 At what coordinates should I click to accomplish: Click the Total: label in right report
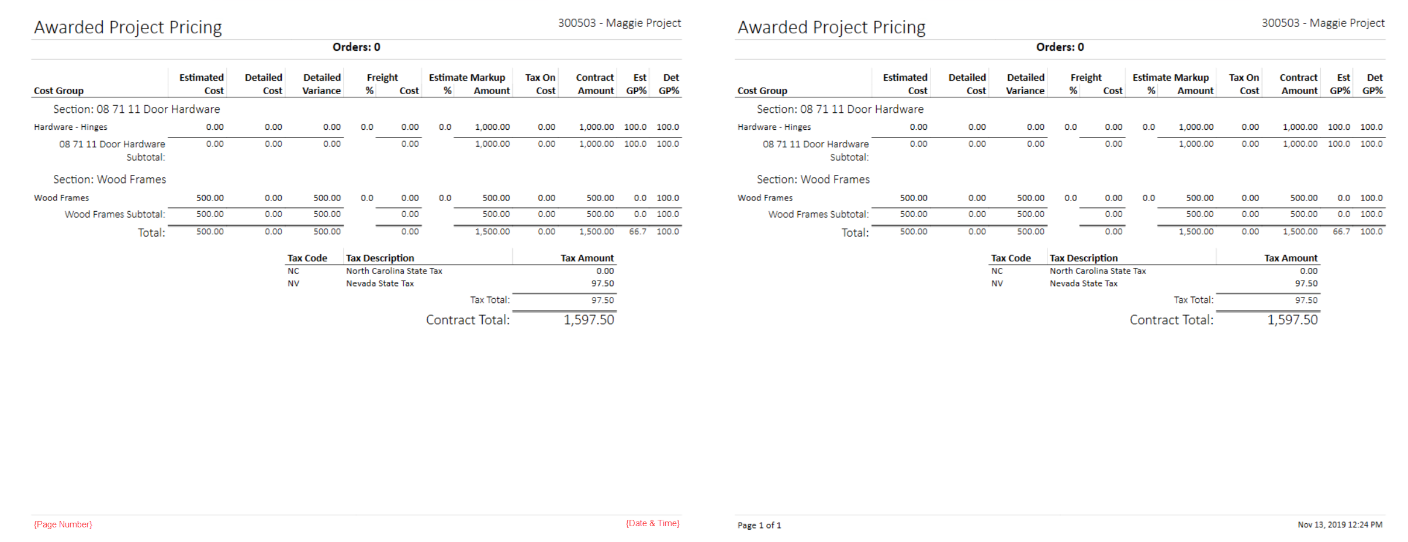(856, 233)
